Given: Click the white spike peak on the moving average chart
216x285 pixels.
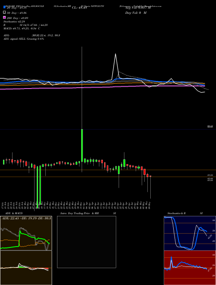Looking at the screenshot, I should 115,54.
